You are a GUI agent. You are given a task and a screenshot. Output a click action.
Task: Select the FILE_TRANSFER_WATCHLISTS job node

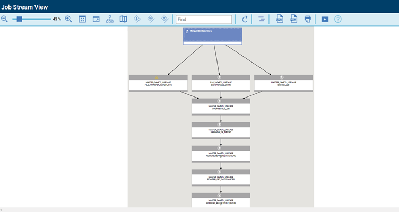[158, 83]
